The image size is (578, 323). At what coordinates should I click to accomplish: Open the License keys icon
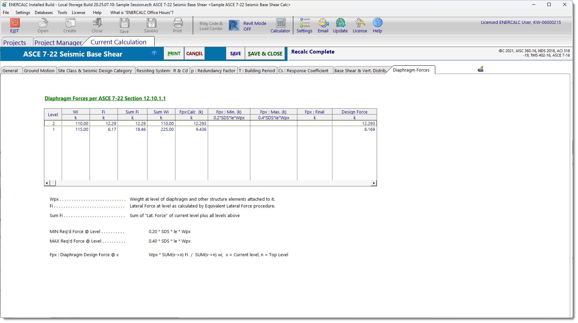(360, 23)
